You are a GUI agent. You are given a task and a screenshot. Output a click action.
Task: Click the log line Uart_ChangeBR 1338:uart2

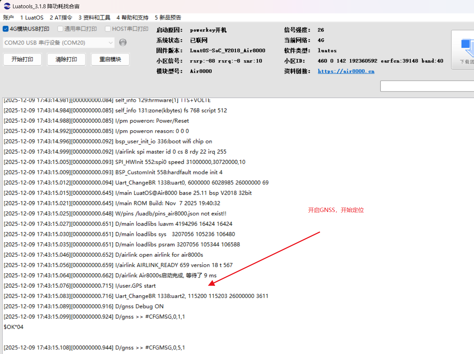136,296
